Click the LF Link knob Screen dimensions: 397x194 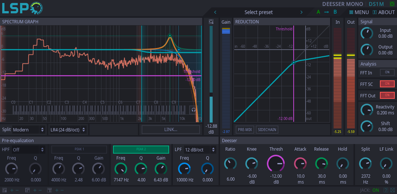pos(386,164)
